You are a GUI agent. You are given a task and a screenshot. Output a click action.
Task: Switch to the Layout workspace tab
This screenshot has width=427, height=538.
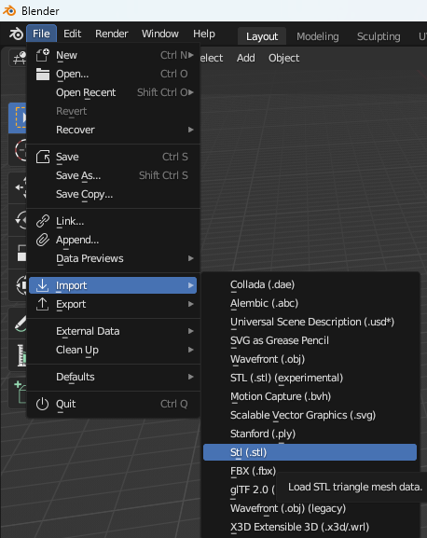click(262, 36)
